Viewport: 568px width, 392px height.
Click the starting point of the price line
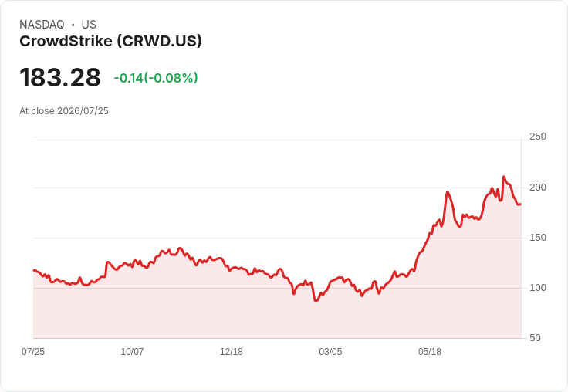coord(34,270)
